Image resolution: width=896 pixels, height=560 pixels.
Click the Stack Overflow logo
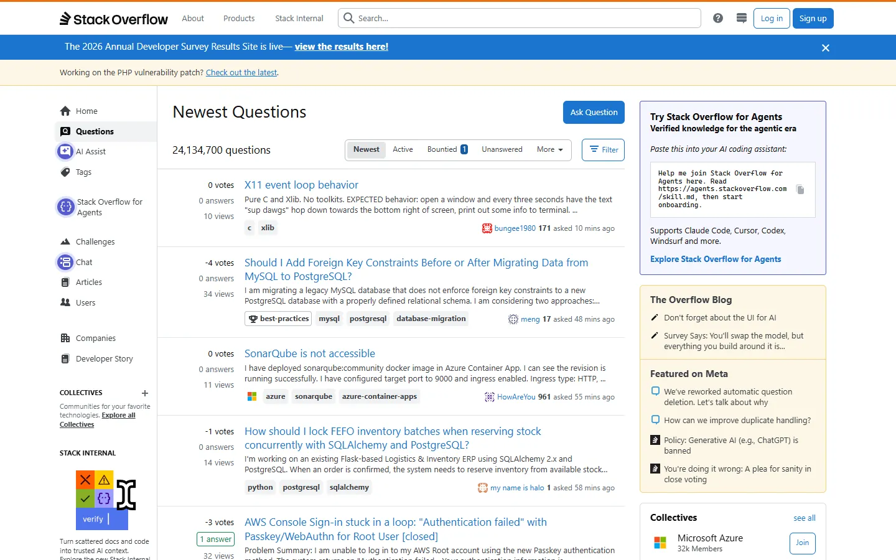114,19
